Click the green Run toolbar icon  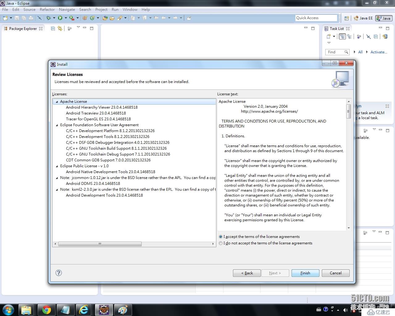[60, 18]
